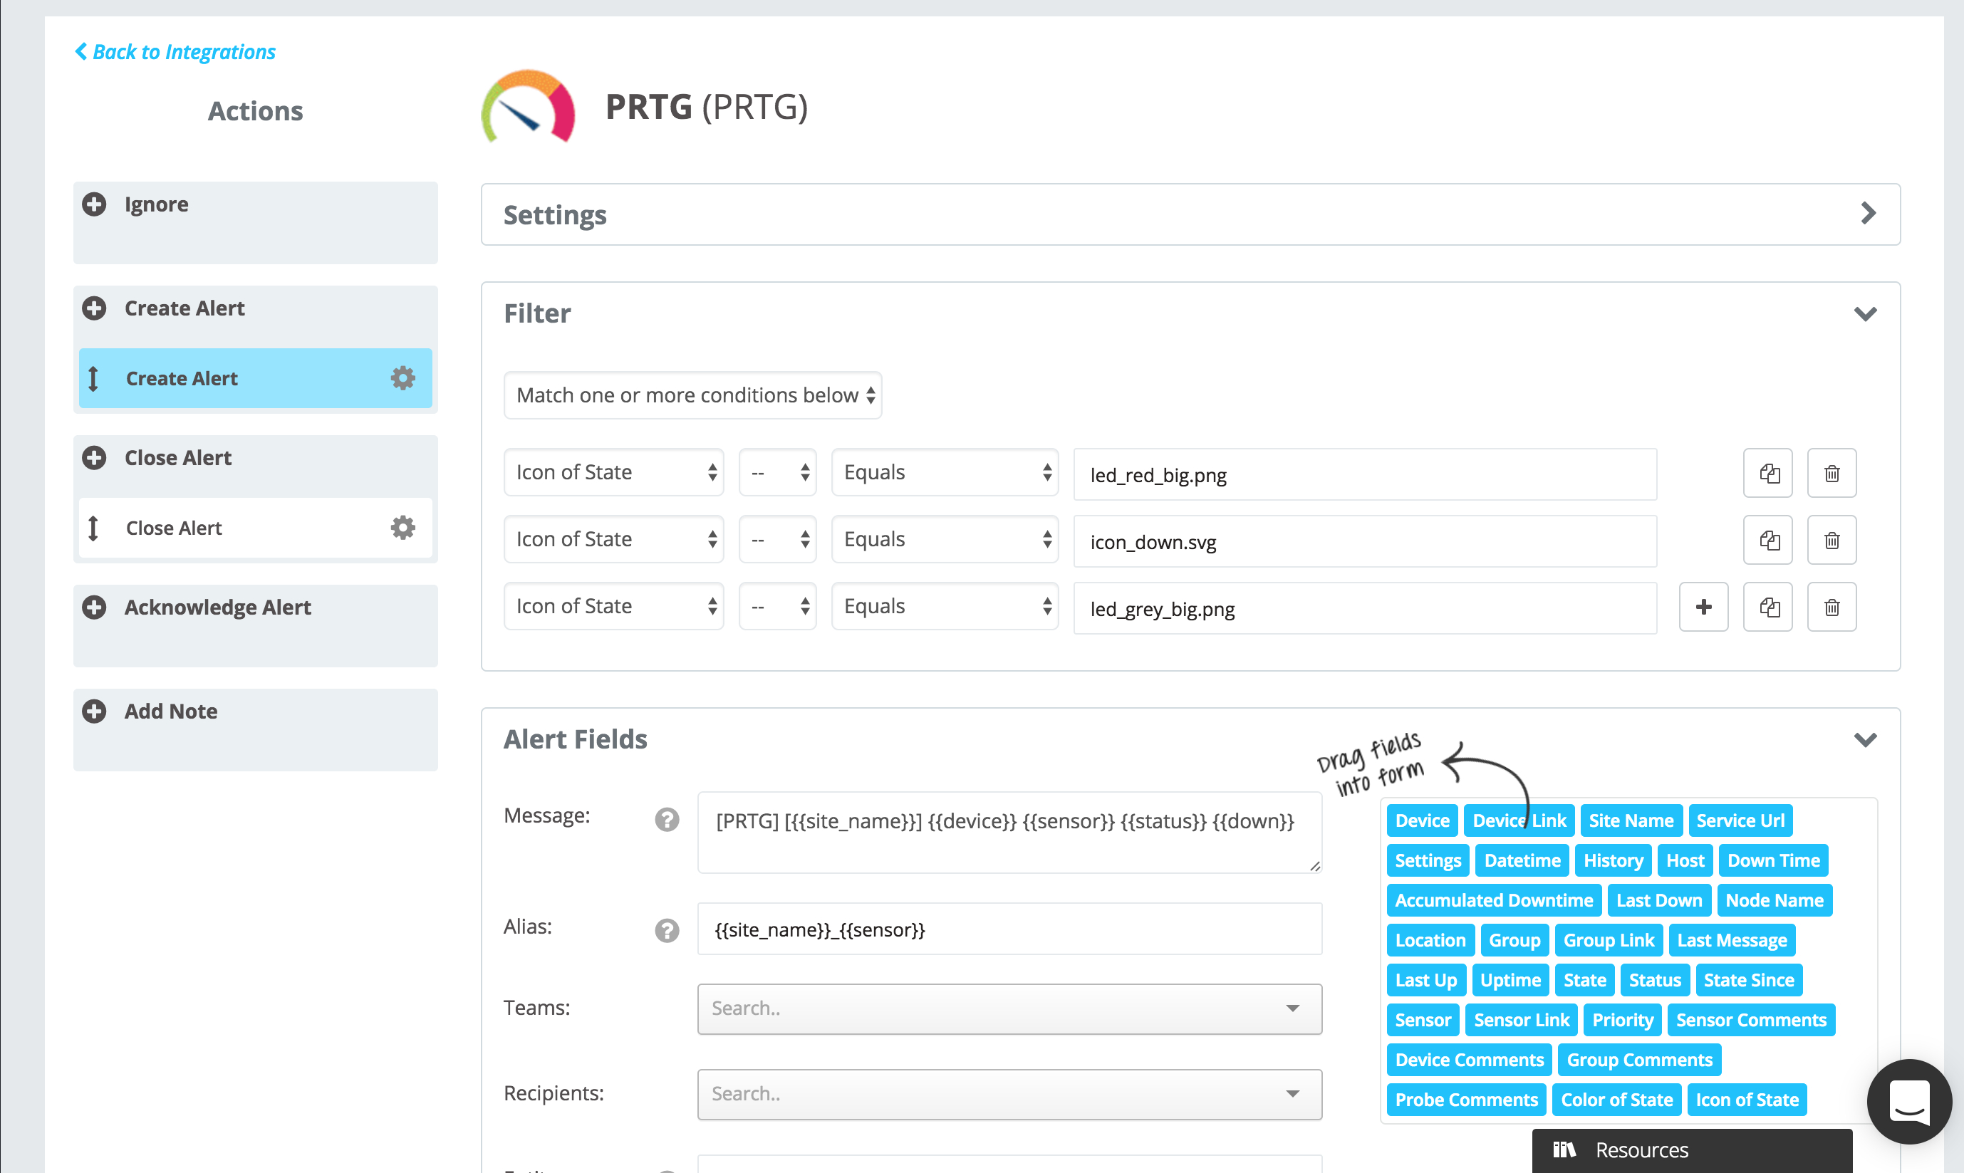Click the plus button to add filter condition
The width and height of the screenshot is (1964, 1173).
(x=1701, y=606)
